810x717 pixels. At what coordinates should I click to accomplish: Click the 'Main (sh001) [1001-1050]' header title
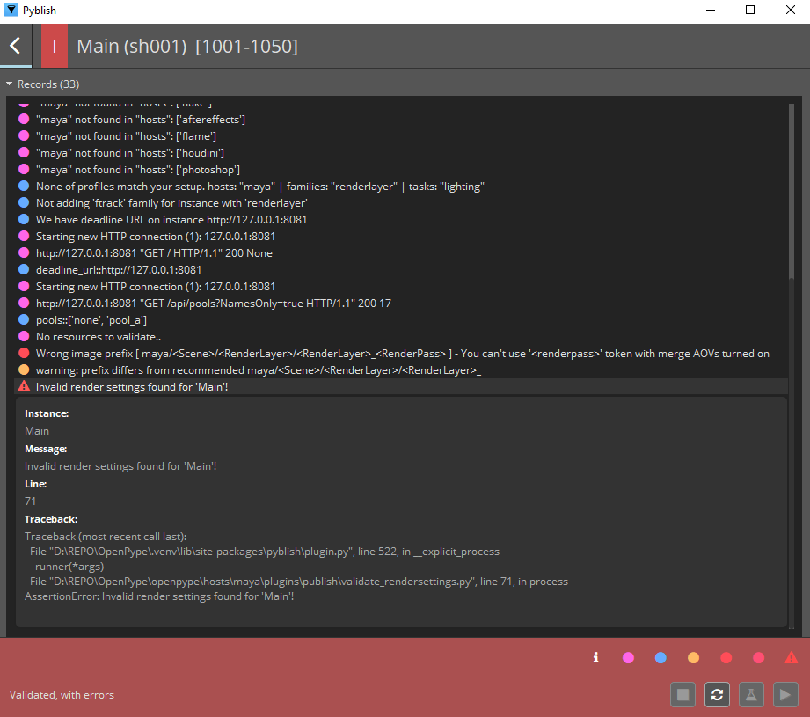tap(187, 46)
